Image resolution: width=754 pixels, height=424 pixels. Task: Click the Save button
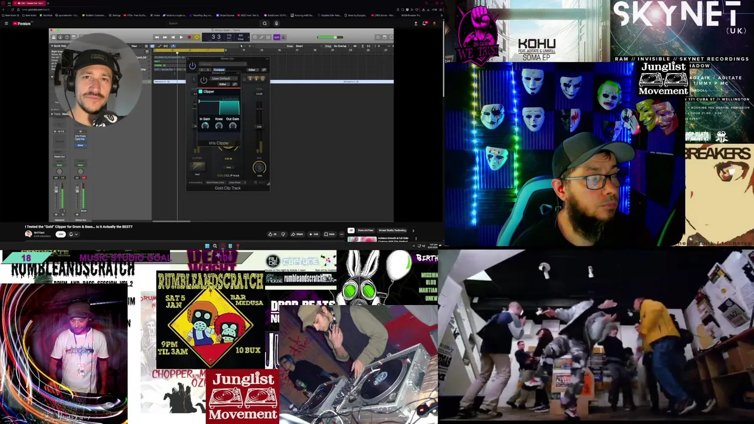[x=329, y=234]
